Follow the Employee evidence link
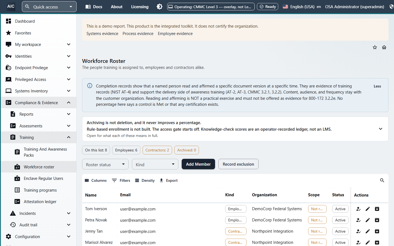394x246 pixels. pos(175,33)
